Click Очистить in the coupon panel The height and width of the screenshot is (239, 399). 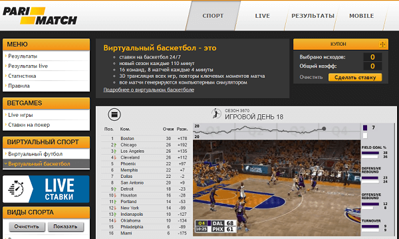click(x=311, y=77)
